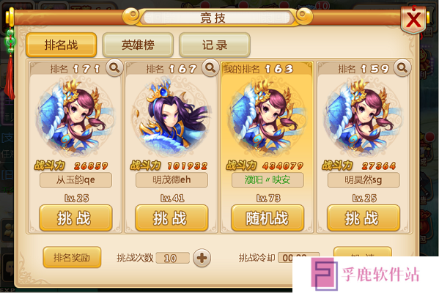This screenshot has width=439, height=293.
Task: Inspect the rank 167 player with magnifier icon
Action: [210, 67]
